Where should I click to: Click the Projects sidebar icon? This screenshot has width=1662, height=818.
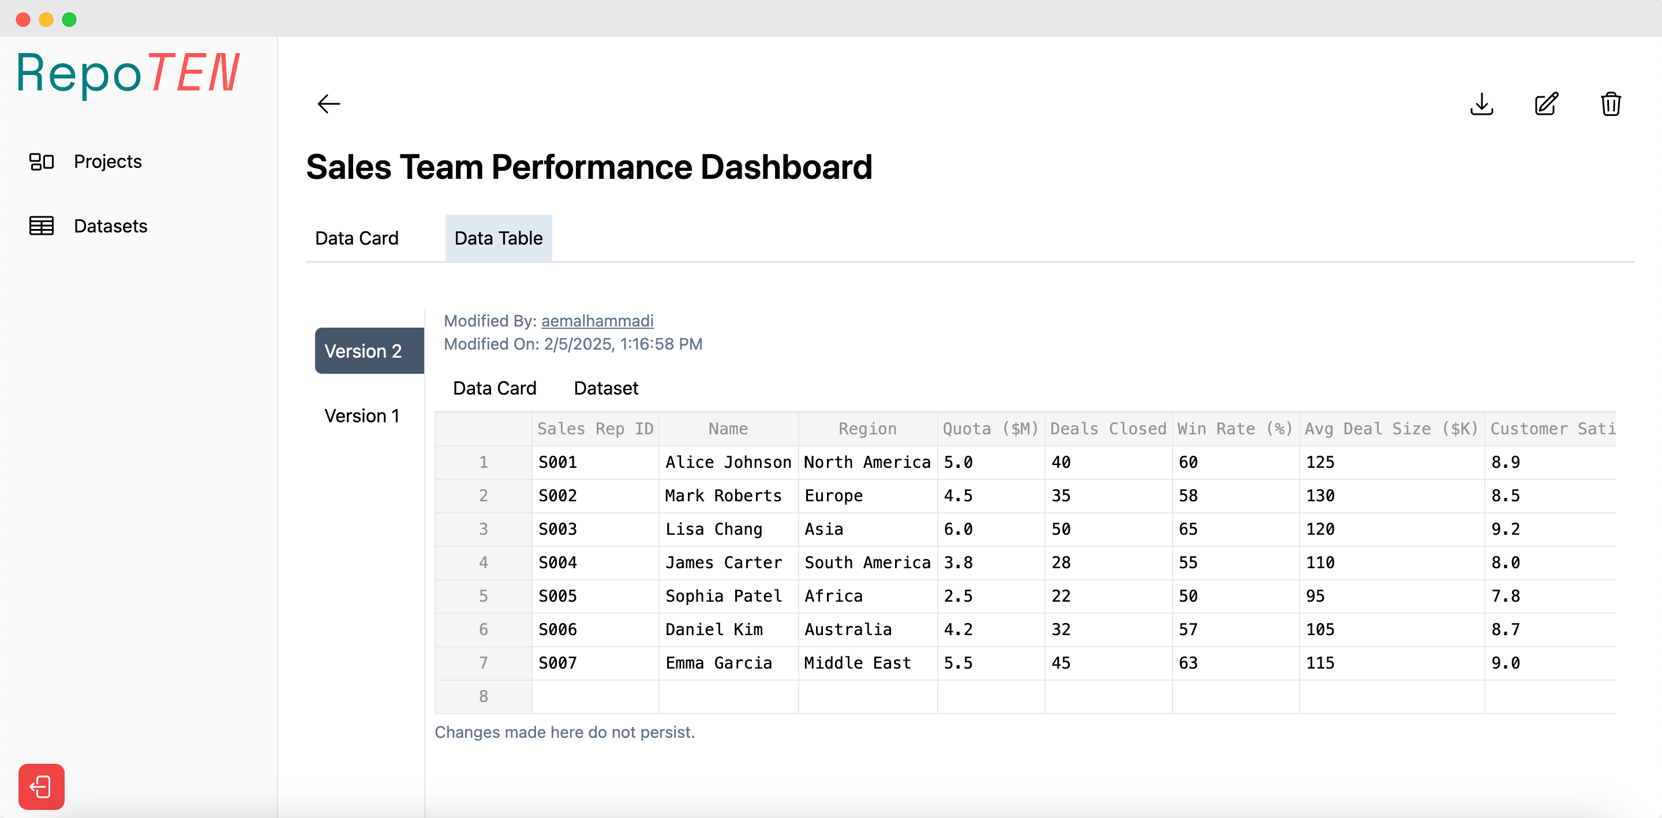pyautogui.click(x=42, y=162)
